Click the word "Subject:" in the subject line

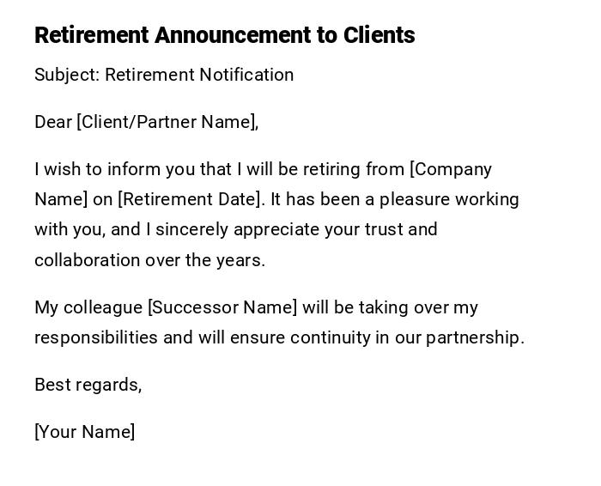[67, 75]
